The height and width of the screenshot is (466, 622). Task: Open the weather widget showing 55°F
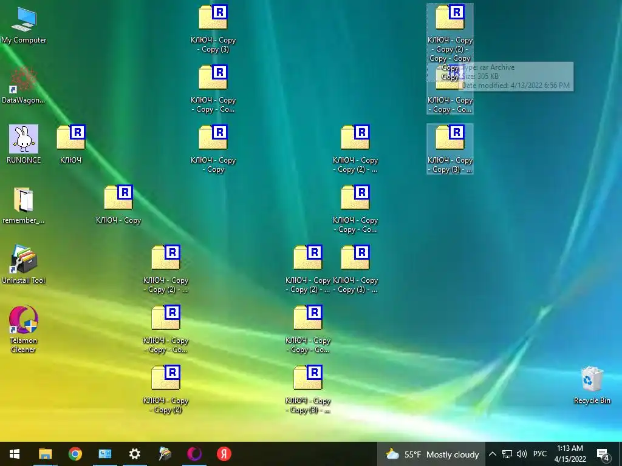click(432, 454)
